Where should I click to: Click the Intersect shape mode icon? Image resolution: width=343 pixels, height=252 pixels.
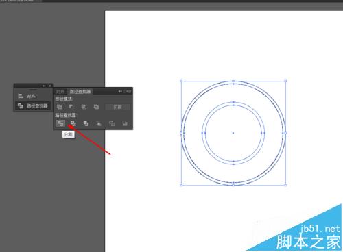coord(84,107)
